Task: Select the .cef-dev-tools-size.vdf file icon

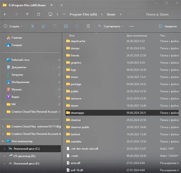Action: (x=68, y=149)
